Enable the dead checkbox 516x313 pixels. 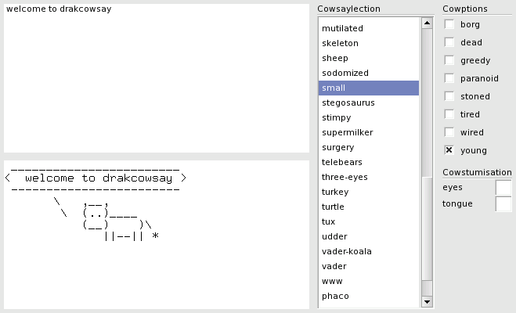pos(449,42)
